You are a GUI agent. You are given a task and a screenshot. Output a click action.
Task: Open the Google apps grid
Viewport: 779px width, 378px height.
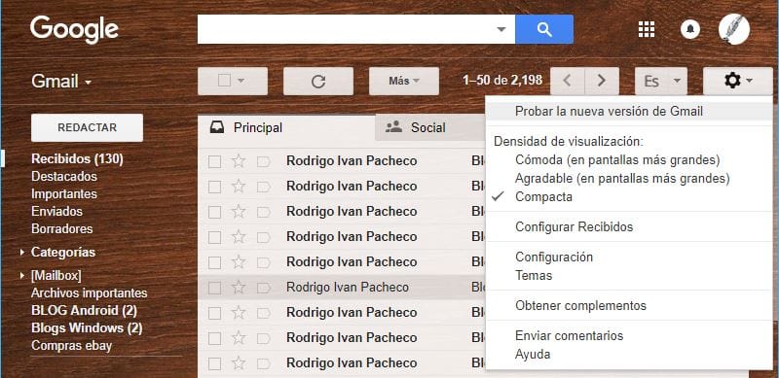point(646,29)
